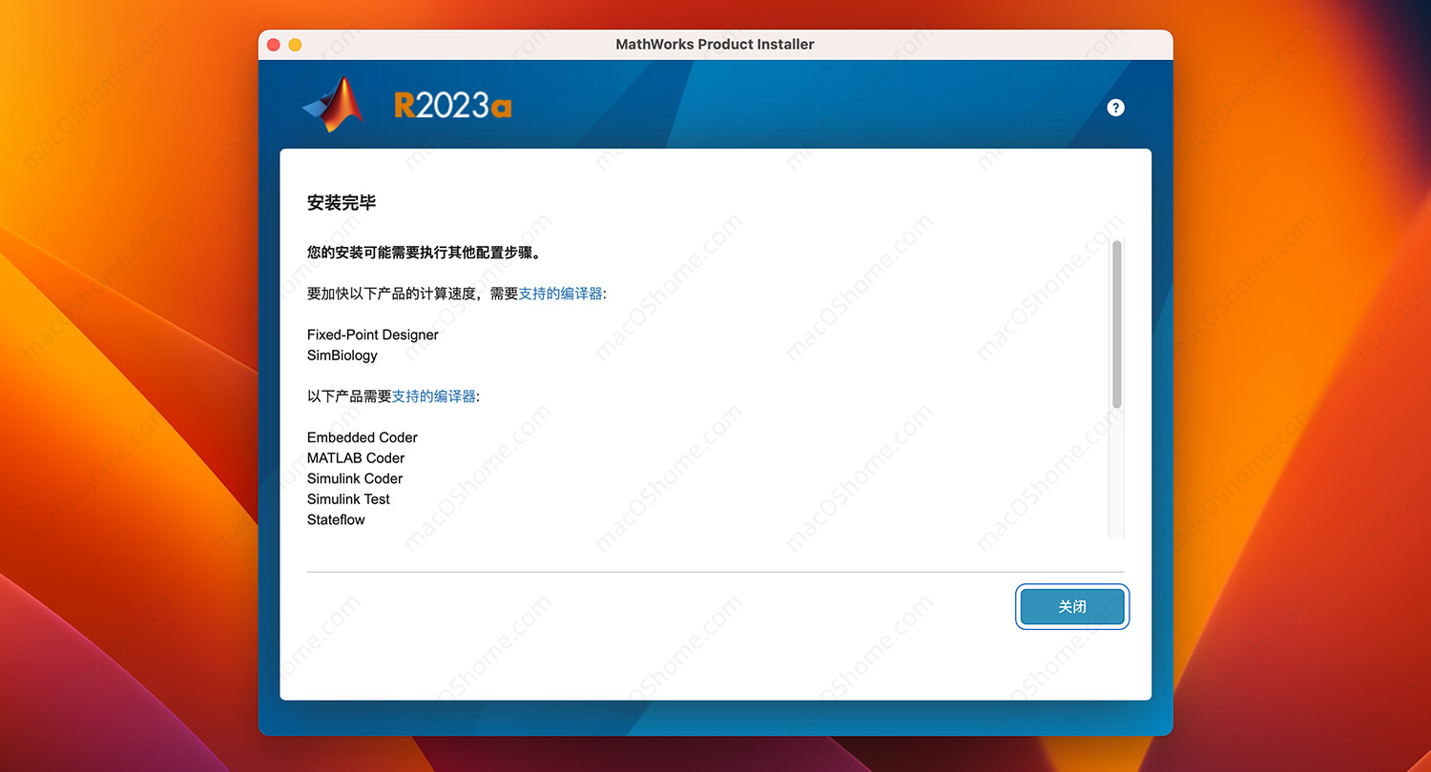This screenshot has width=1431, height=772.
Task: Click the yellow minimize window button
Action: 295,45
